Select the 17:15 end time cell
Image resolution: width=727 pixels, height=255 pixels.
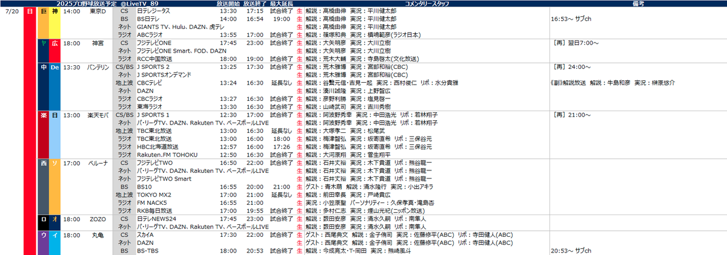point(254,11)
